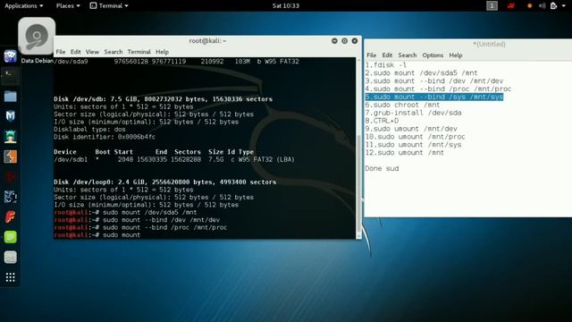Screen dimensions: 572x322
Task: Click line '11.sudo umount /mnt/sys' in editor
Action: [x=413, y=145]
